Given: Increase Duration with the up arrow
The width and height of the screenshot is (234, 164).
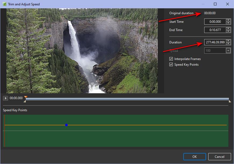Looking at the screenshot, I should [x=228, y=41].
